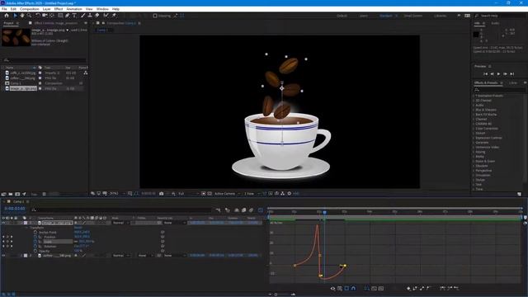This screenshot has width=528, height=297.
Task: Step to previous frame in Preview panel
Action: tap(492, 73)
